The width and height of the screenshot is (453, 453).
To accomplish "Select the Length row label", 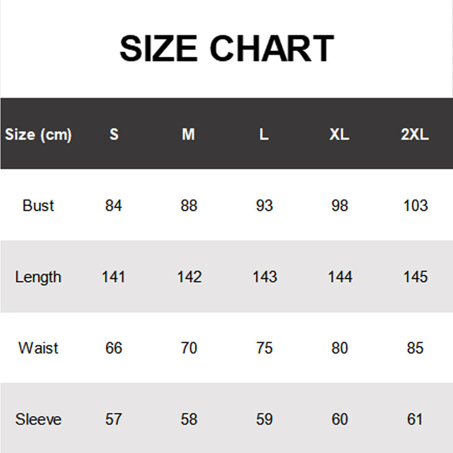I will pyautogui.click(x=38, y=277).
